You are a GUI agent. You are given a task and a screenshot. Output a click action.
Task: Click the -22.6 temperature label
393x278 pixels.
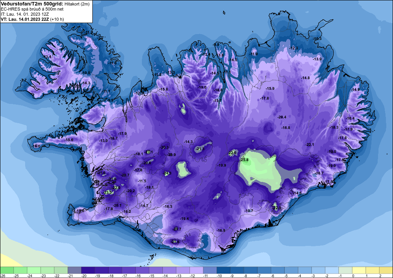[x=232, y=153]
